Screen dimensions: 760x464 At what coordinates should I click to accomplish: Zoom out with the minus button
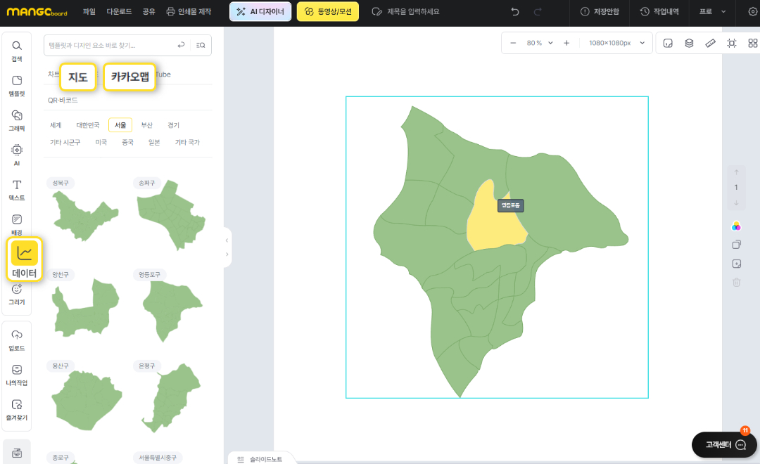513,43
